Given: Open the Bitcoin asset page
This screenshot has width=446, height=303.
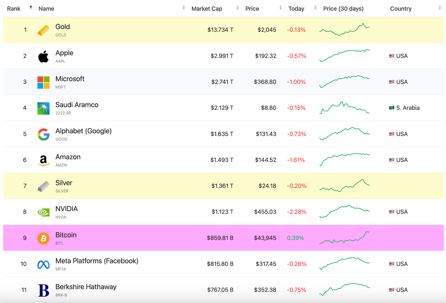Looking at the screenshot, I should tap(66, 235).
